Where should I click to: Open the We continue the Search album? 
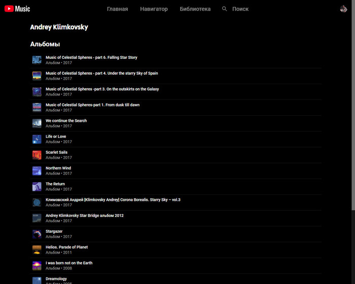[x=66, y=121]
